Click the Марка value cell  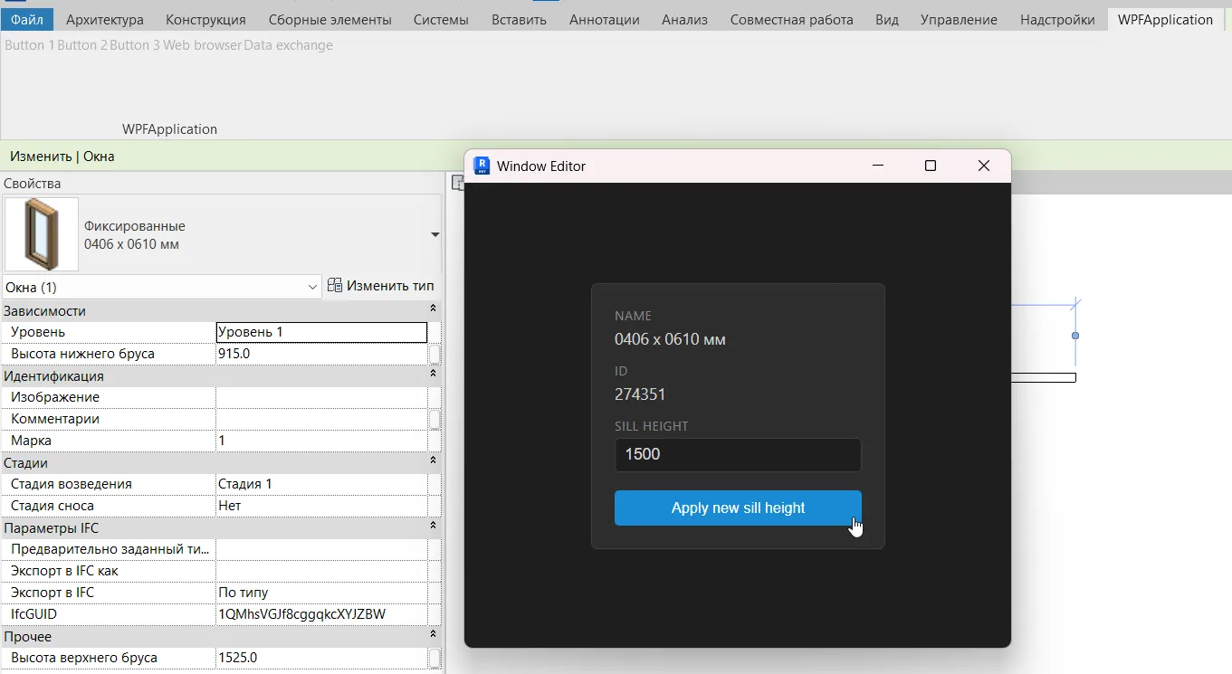(321, 441)
